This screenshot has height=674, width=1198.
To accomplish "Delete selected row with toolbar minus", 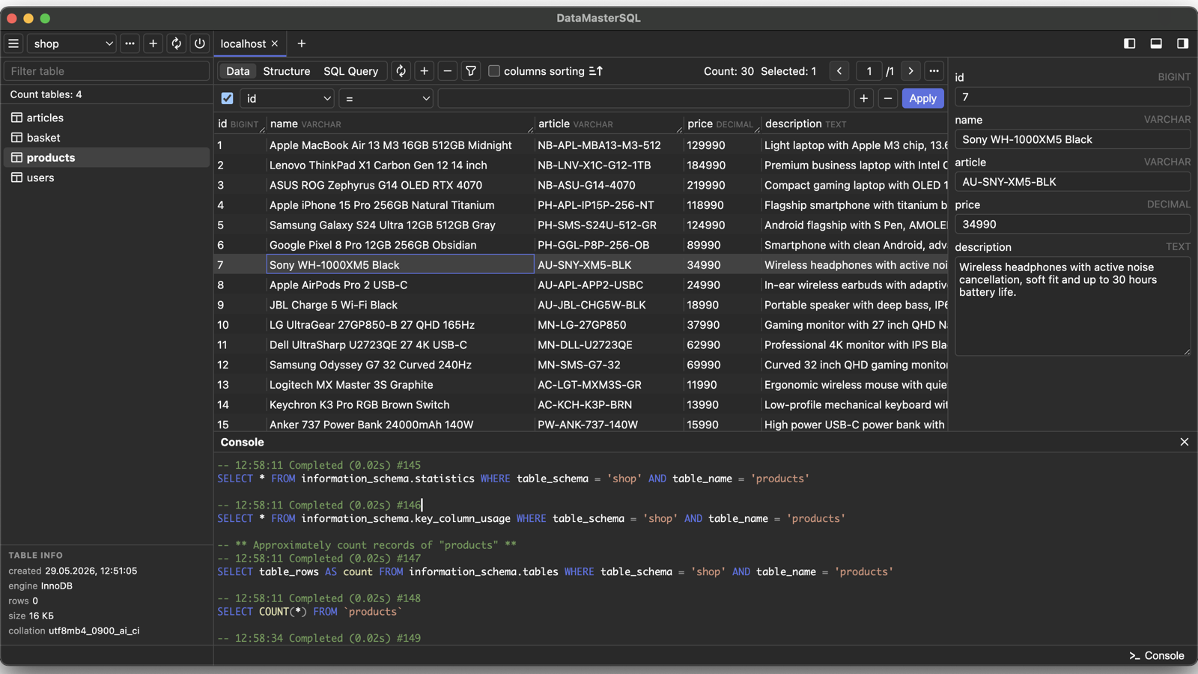I will point(447,71).
